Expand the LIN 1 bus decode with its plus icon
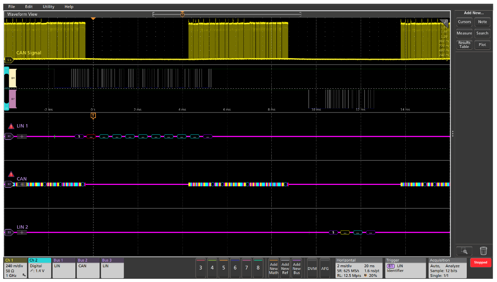Viewport: 497px width, 282px height. (x=23, y=137)
